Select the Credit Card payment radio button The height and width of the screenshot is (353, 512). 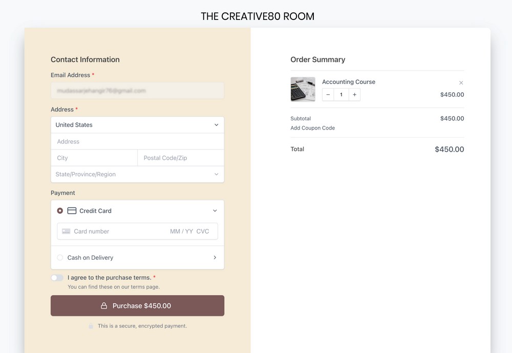(60, 211)
